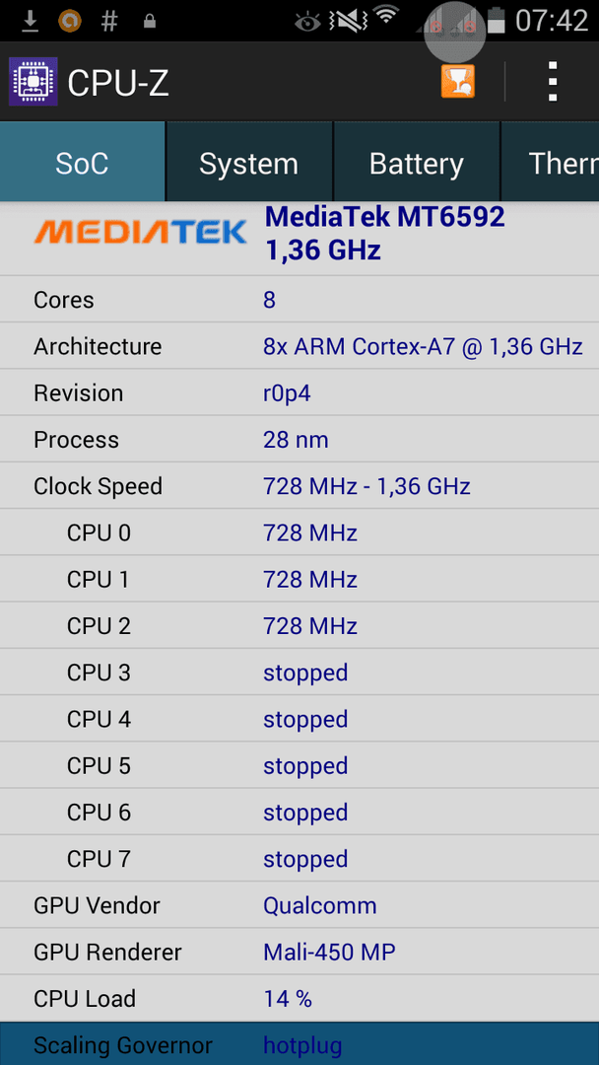
Task: Open the three-dot overflow menu
Action: coord(553,82)
